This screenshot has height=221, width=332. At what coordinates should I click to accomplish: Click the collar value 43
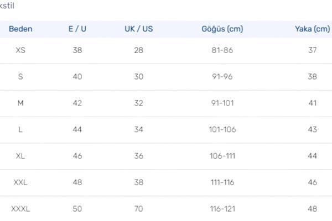(312, 129)
